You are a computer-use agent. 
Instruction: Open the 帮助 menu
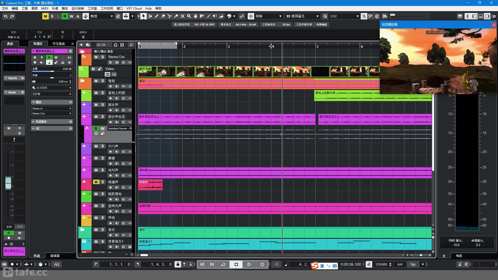pos(158,8)
